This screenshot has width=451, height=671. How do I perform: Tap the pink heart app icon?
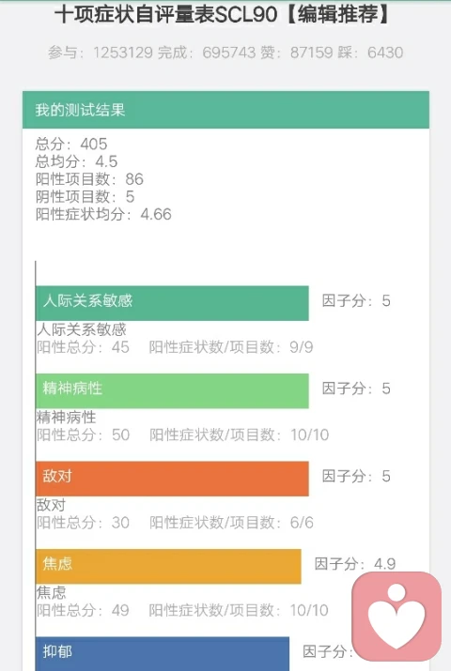(x=397, y=617)
